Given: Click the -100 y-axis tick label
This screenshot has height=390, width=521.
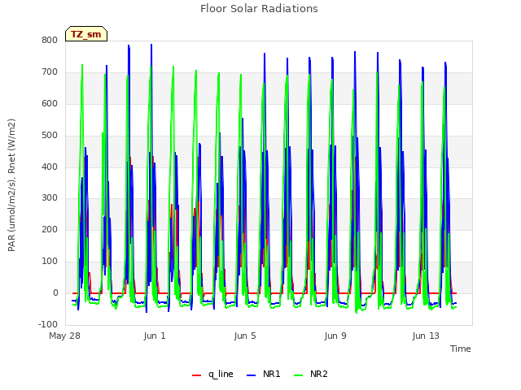Looking at the screenshot, I should point(48,324).
